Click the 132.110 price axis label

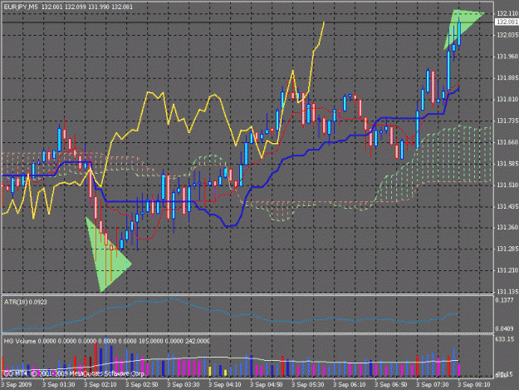507,13
